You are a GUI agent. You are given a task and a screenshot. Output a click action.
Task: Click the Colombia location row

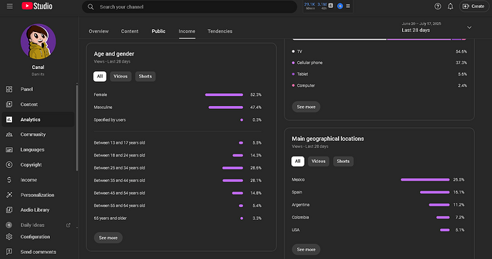click(378, 217)
